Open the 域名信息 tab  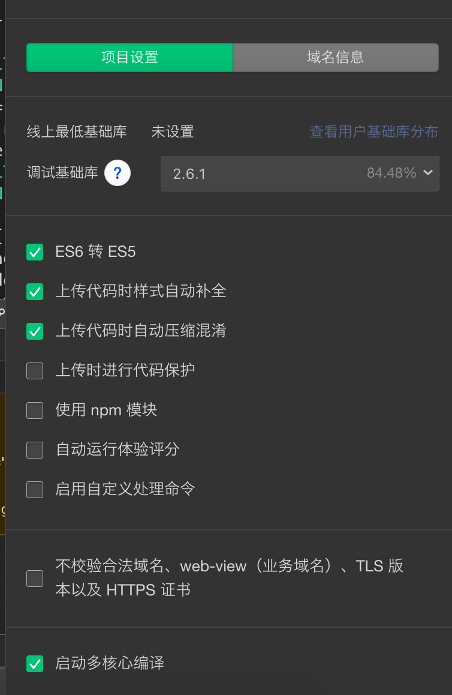(x=336, y=58)
